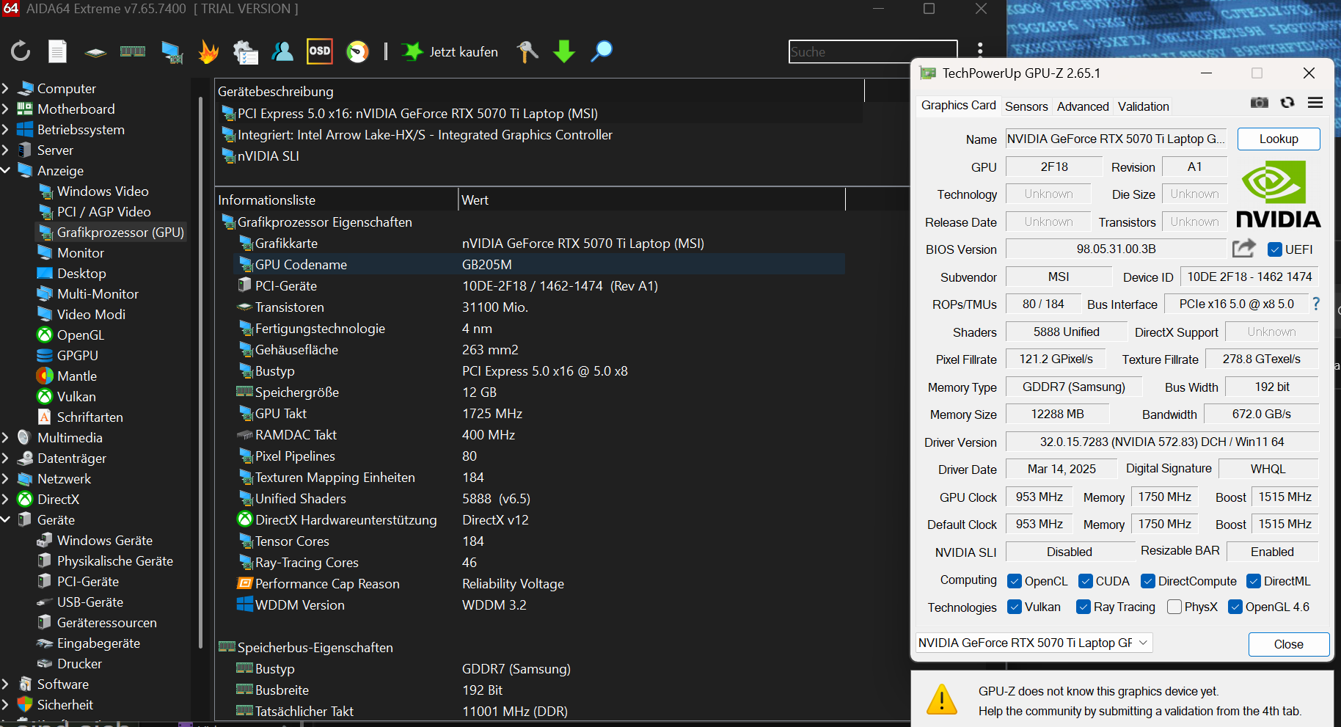Click the Jetzt kaufen purchase button
This screenshot has height=727, width=1341.
tap(450, 51)
